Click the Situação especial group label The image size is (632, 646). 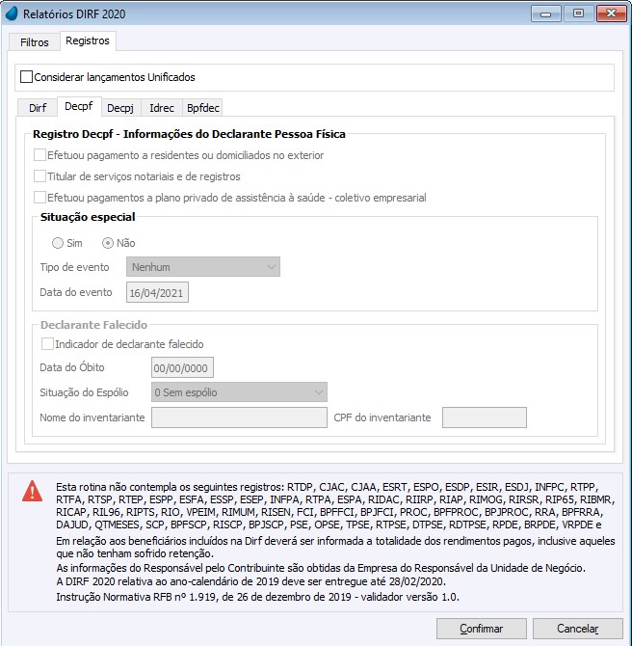pos(88,217)
